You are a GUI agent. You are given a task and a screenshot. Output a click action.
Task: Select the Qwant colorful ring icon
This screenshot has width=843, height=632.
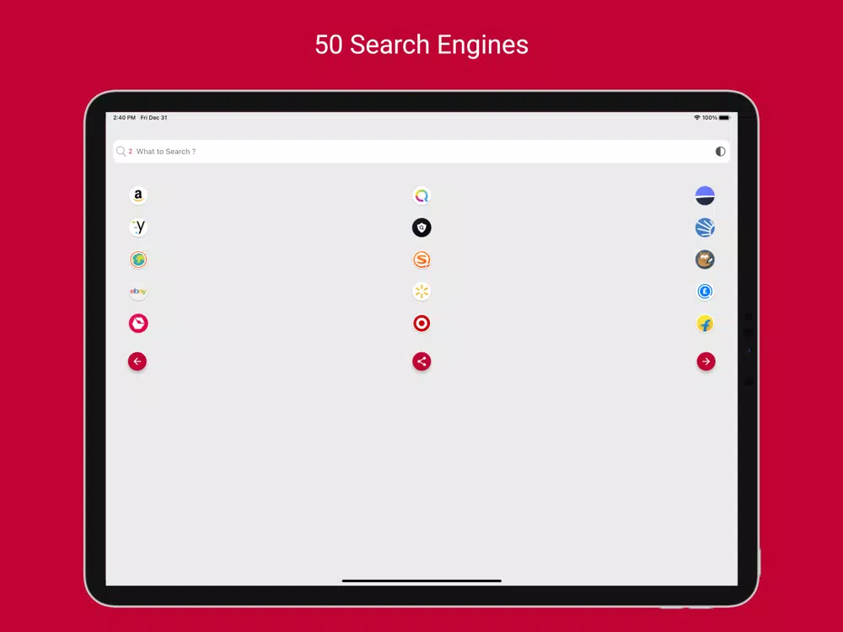click(x=421, y=195)
